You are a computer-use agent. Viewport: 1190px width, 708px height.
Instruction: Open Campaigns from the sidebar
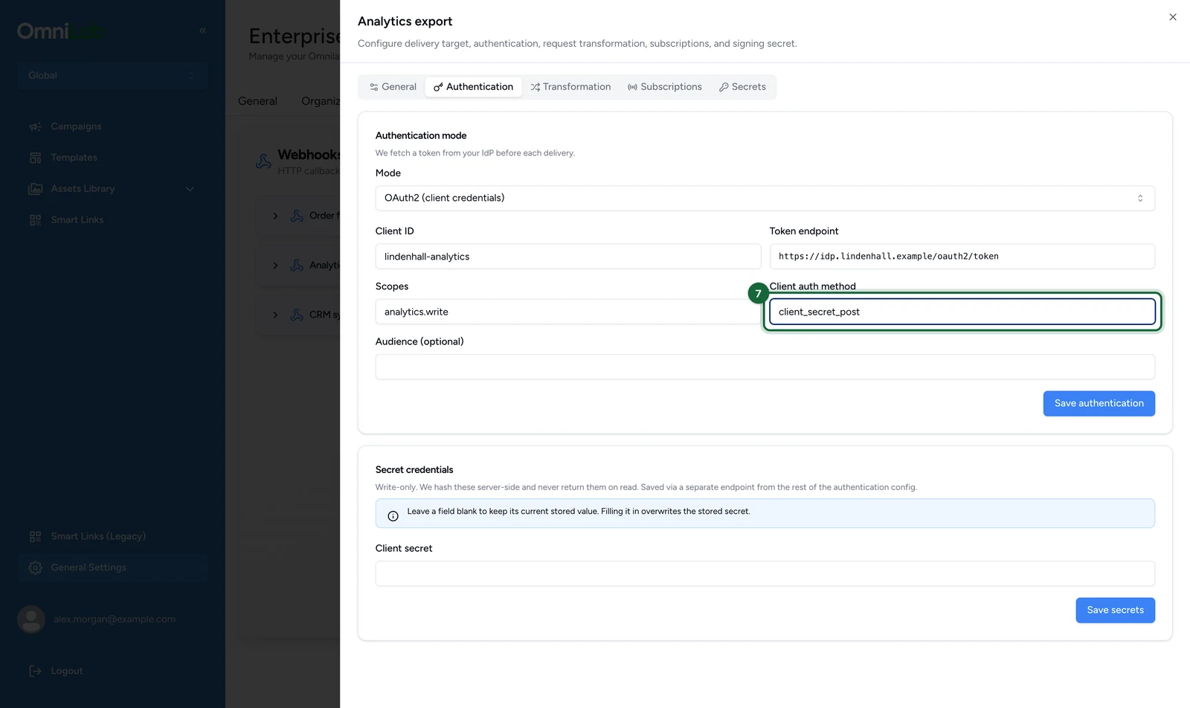[76, 126]
